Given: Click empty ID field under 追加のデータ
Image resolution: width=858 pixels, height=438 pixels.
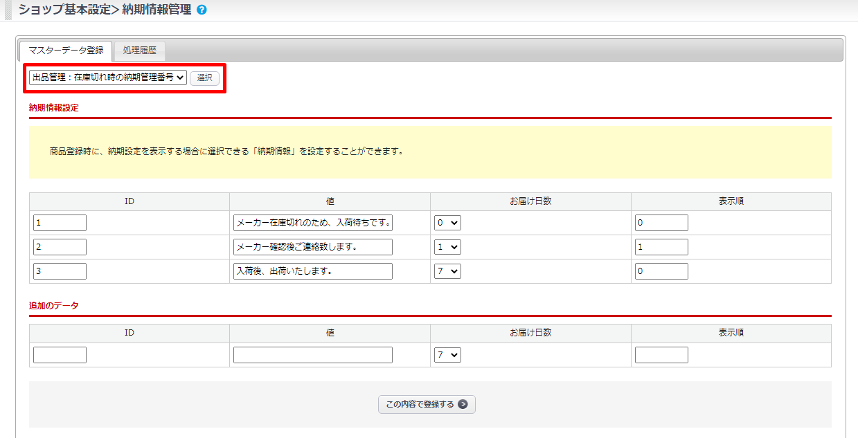Looking at the screenshot, I should (x=60, y=355).
